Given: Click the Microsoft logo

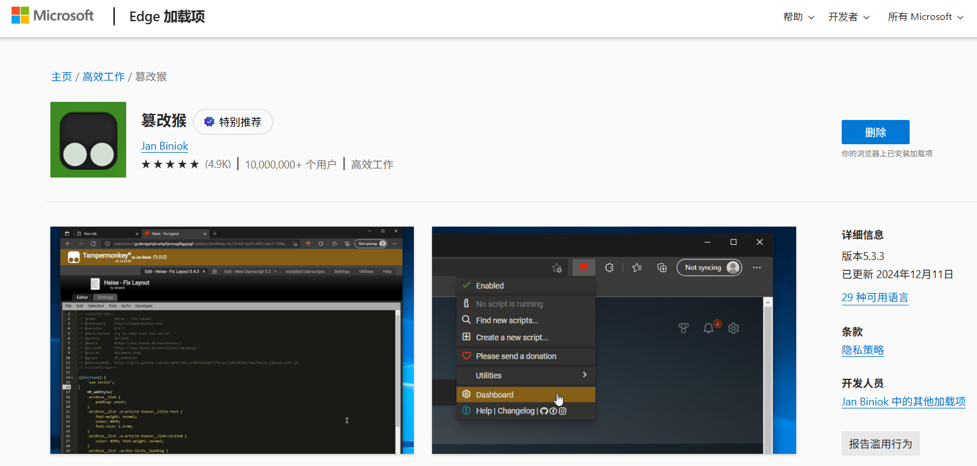Looking at the screenshot, I should 53,16.
